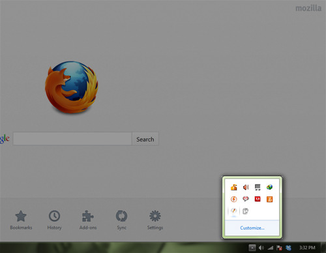
Task: Focus the Google search input field
Action: (x=72, y=138)
